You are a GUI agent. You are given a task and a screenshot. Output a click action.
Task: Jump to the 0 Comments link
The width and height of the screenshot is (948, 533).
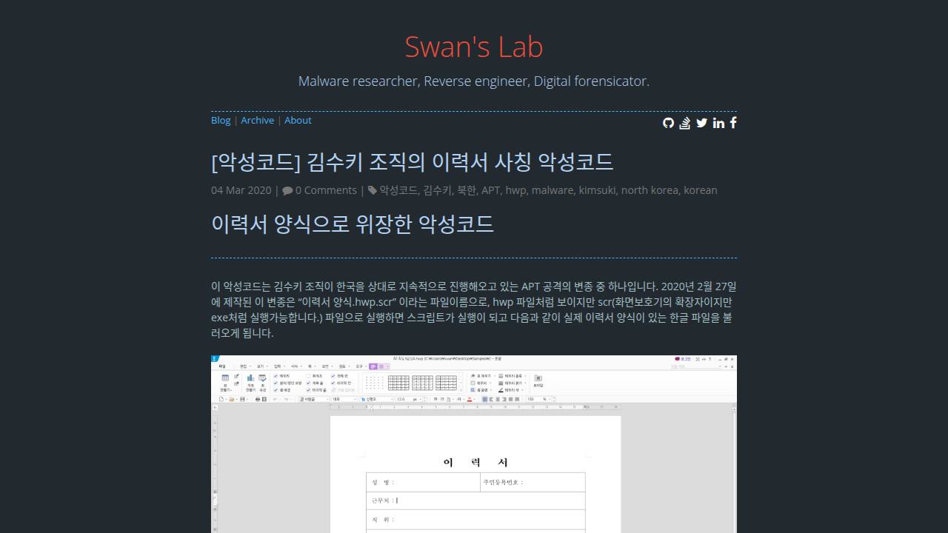319,190
